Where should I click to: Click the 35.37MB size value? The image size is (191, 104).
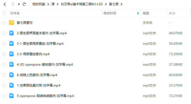coord(176,85)
